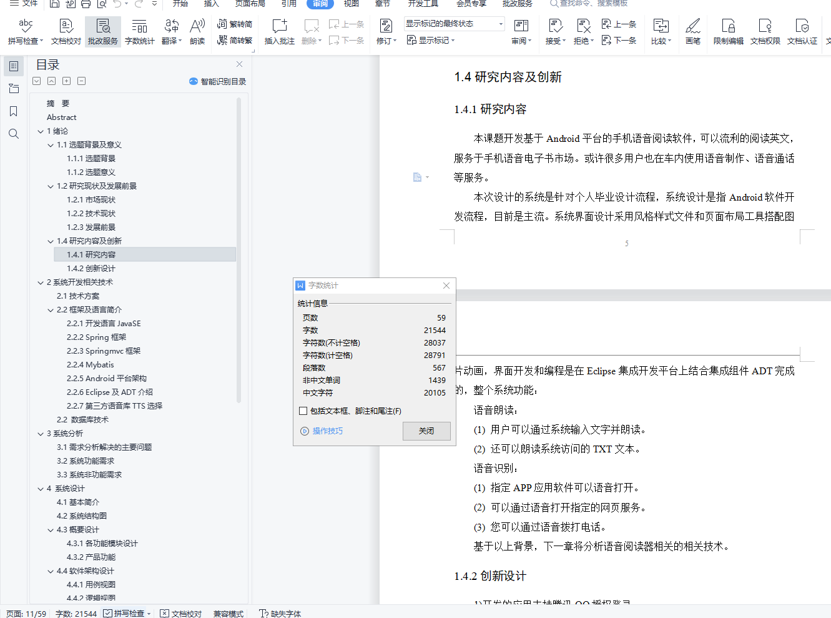This screenshot has width=831, height=618.
Task: Click 关闭 in the word count dialog
Action: coord(426,431)
